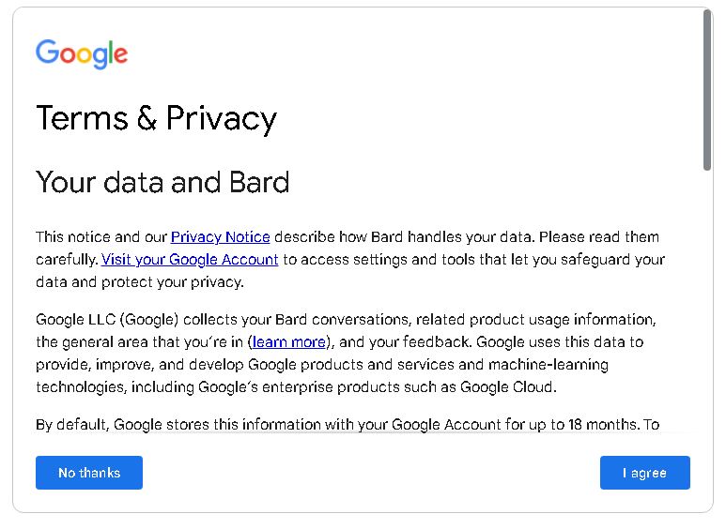The height and width of the screenshot is (529, 726).
Task: Click the Google logo
Action: (82, 54)
